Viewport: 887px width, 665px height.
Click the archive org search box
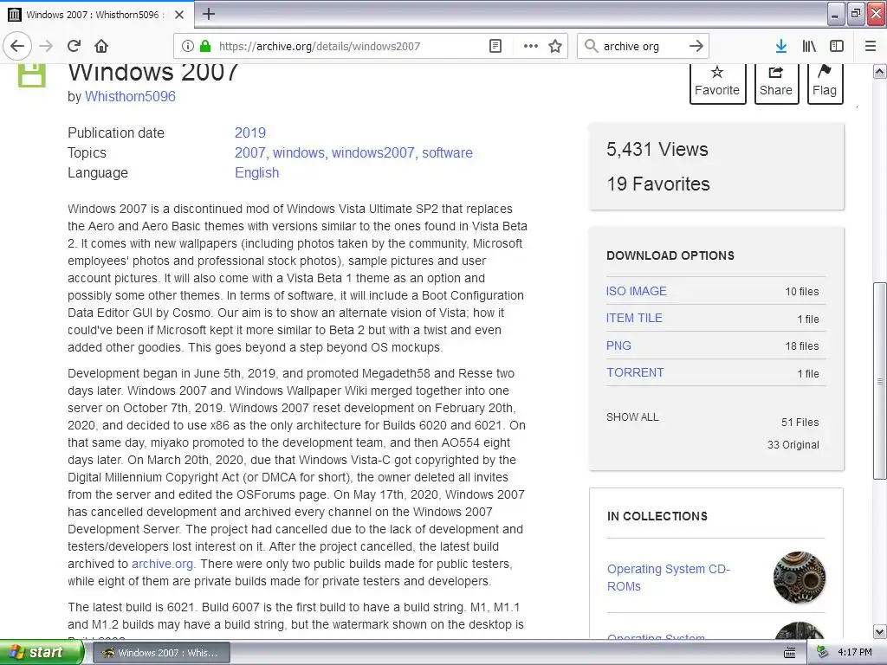coord(644,47)
